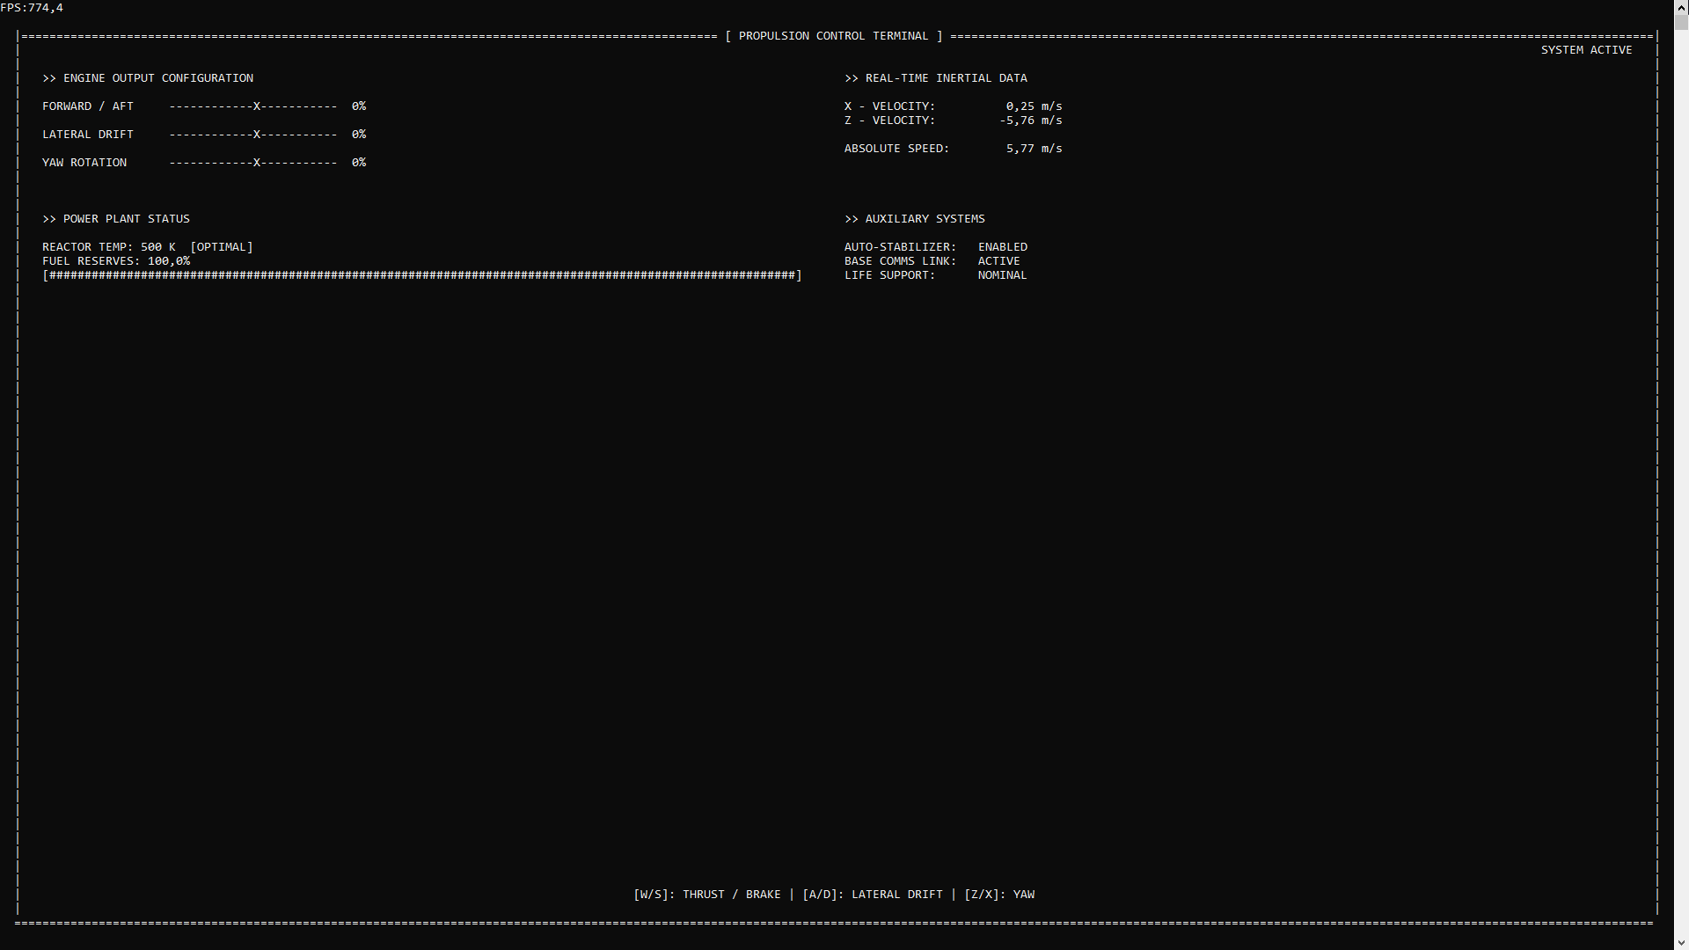Click the fuel reserves progress bar
The image size is (1689, 950).
[422, 275]
